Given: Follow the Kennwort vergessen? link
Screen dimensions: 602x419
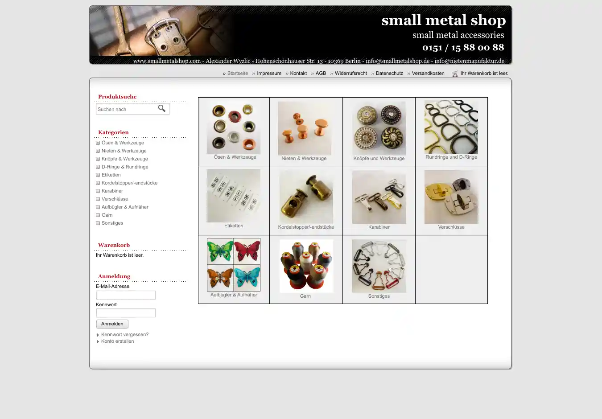Looking at the screenshot, I should point(124,335).
